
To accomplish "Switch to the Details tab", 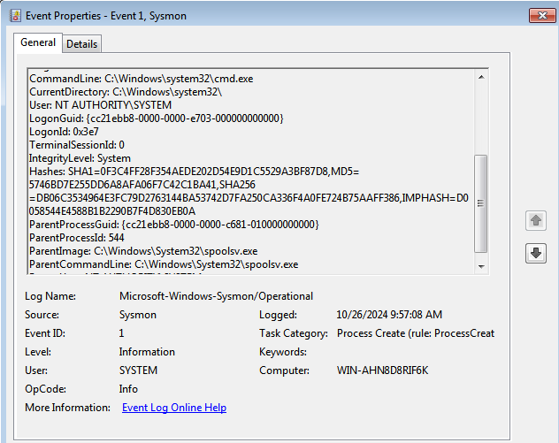I will click(x=81, y=43).
